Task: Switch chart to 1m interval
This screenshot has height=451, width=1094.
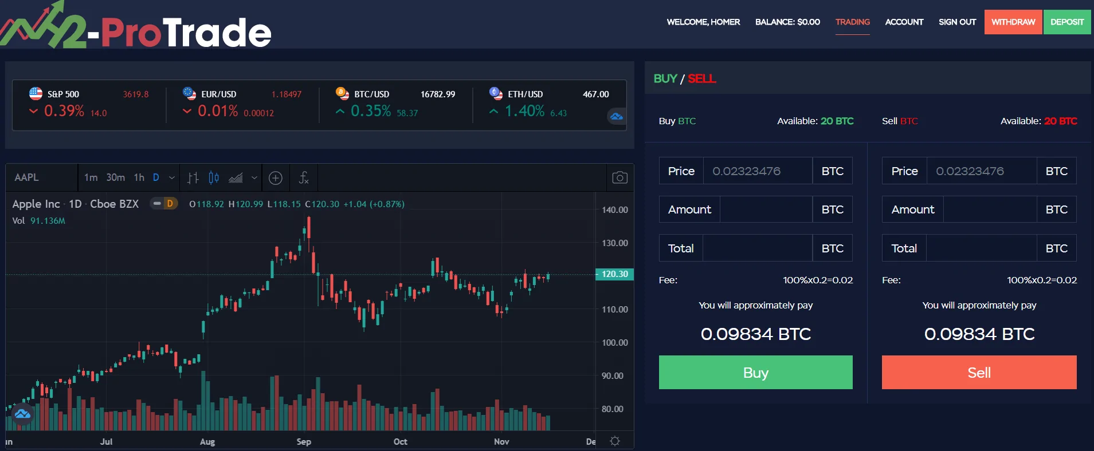Action: pyautogui.click(x=91, y=177)
